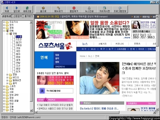This screenshot has height=120, width=160.
Task: Open 자유게시판 bulletin board button
Action: (104, 9)
